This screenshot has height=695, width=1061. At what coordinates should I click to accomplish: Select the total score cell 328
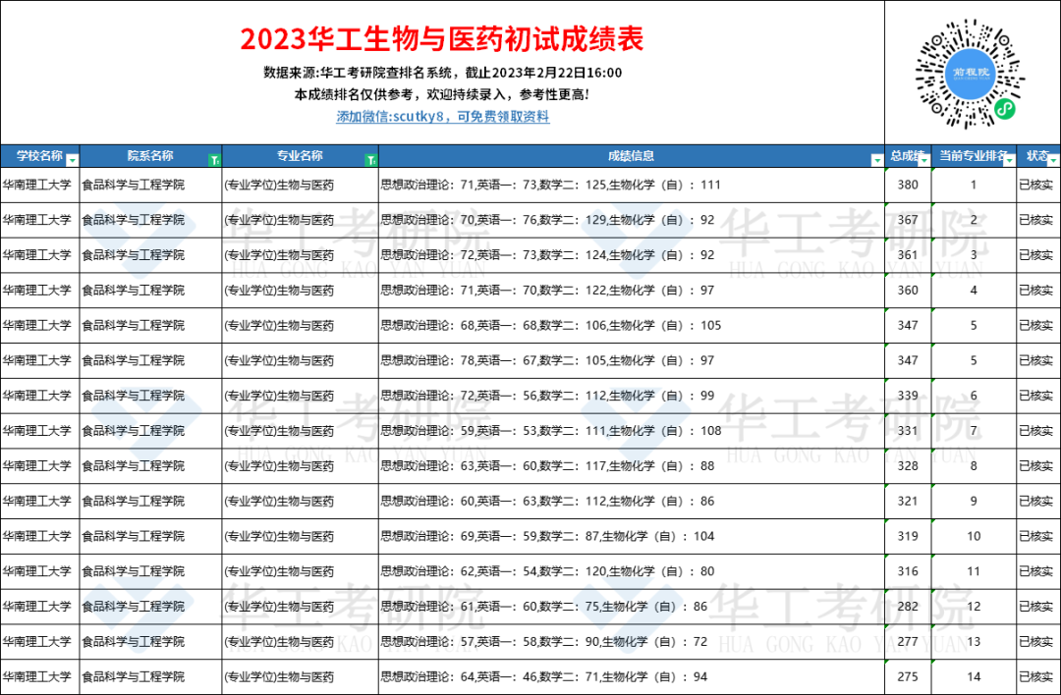click(908, 466)
